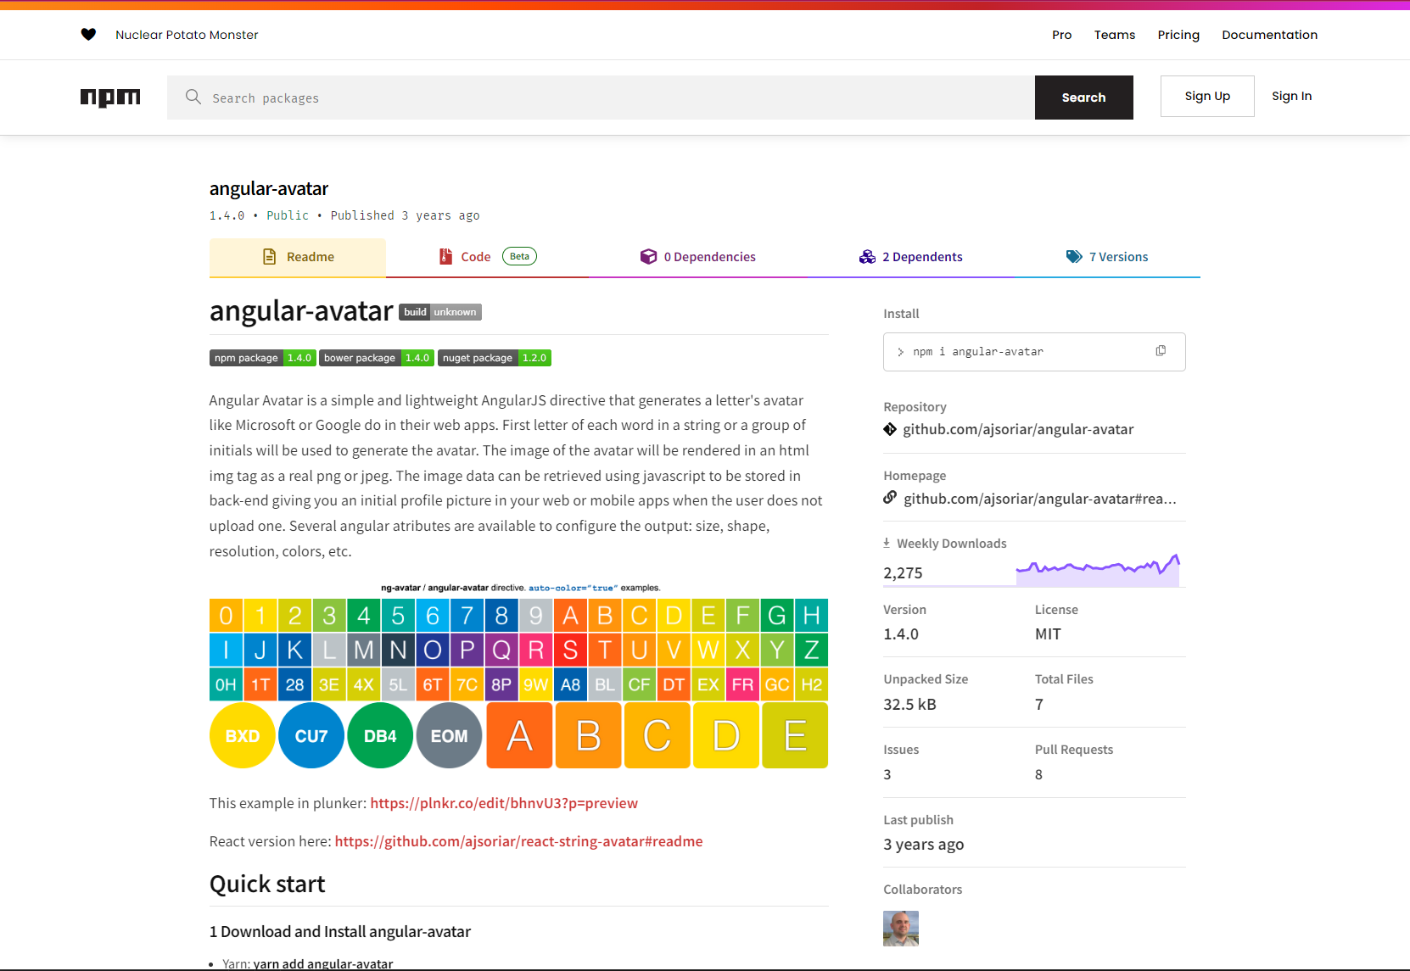Open the plunker preview link
The width and height of the screenshot is (1410, 971).
click(x=504, y=803)
